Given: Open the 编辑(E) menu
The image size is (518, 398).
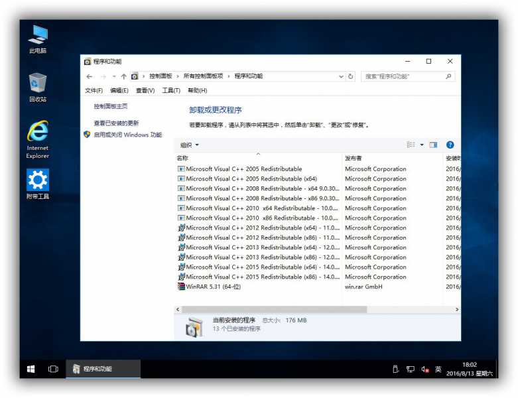Looking at the screenshot, I should (119, 90).
